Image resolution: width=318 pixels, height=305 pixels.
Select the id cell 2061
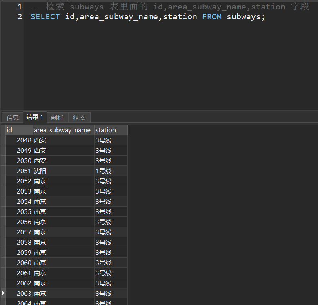(19, 273)
